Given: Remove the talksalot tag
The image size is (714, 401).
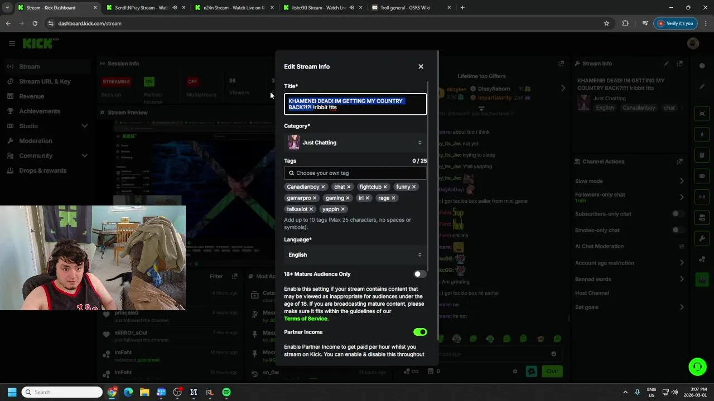Looking at the screenshot, I should (311, 209).
